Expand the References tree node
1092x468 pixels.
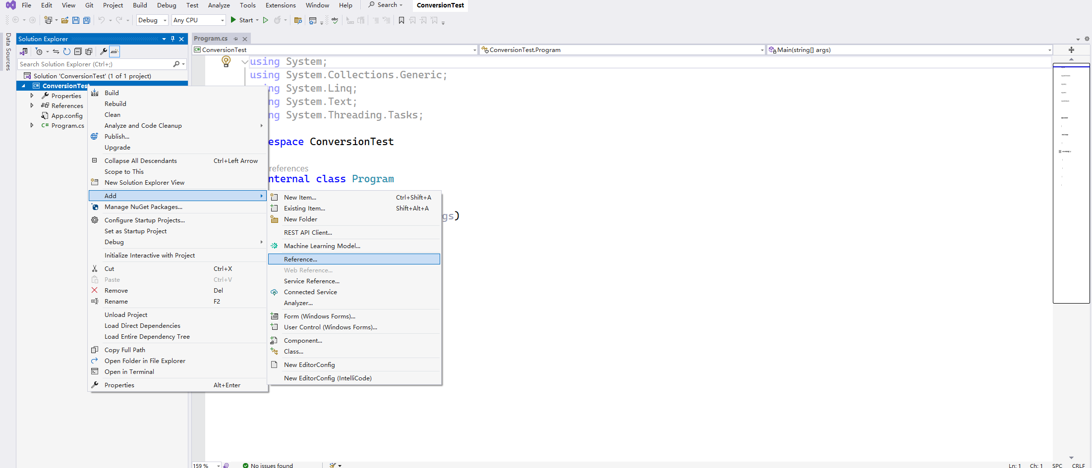[32, 105]
